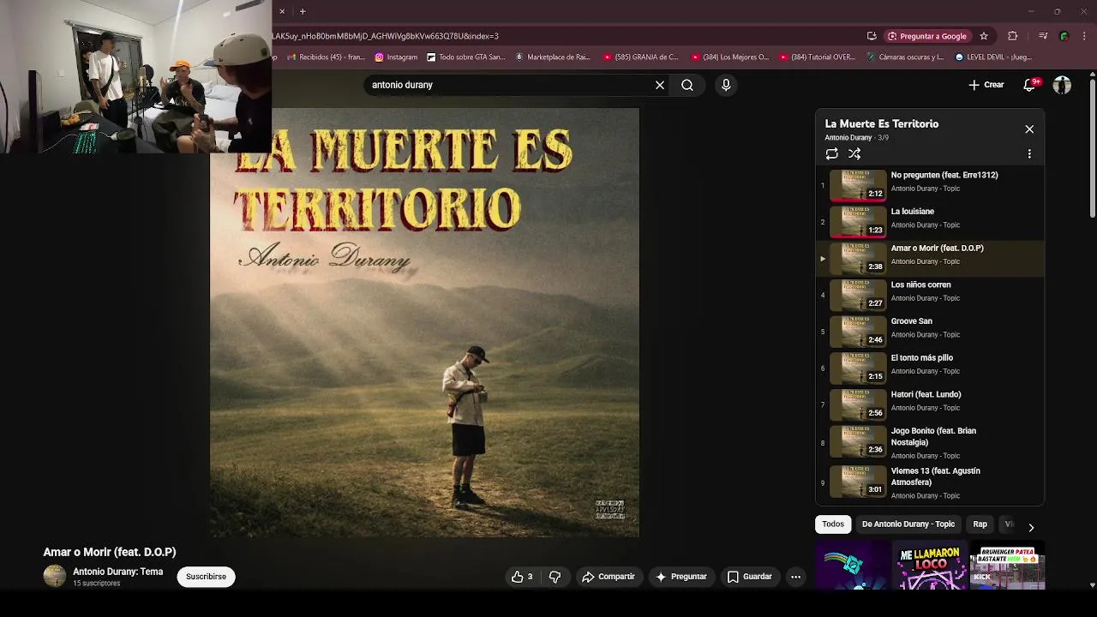Select Hatori (feat. Lundo) track title
The width and height of the screenshot is (1097, 617).
tap(926, 394)
